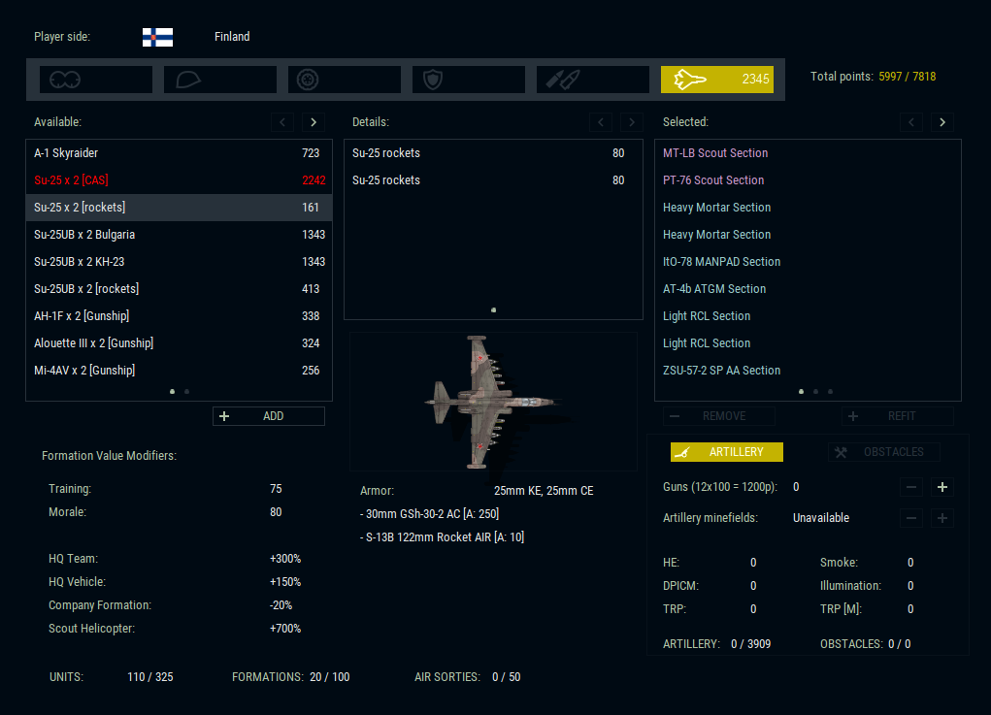Select PT-76 Scout Section in Selected list

click(808, 180)
